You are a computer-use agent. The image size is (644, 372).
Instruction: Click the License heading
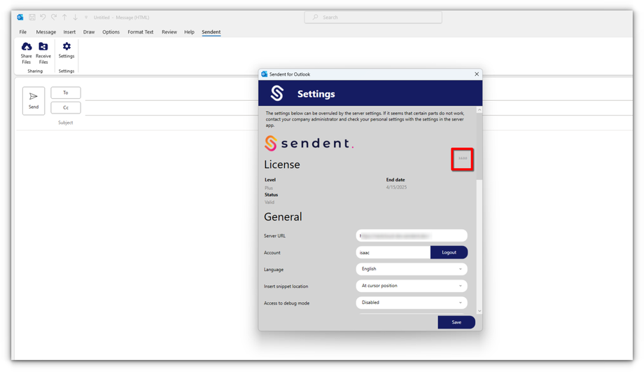(x=281, y=165)
